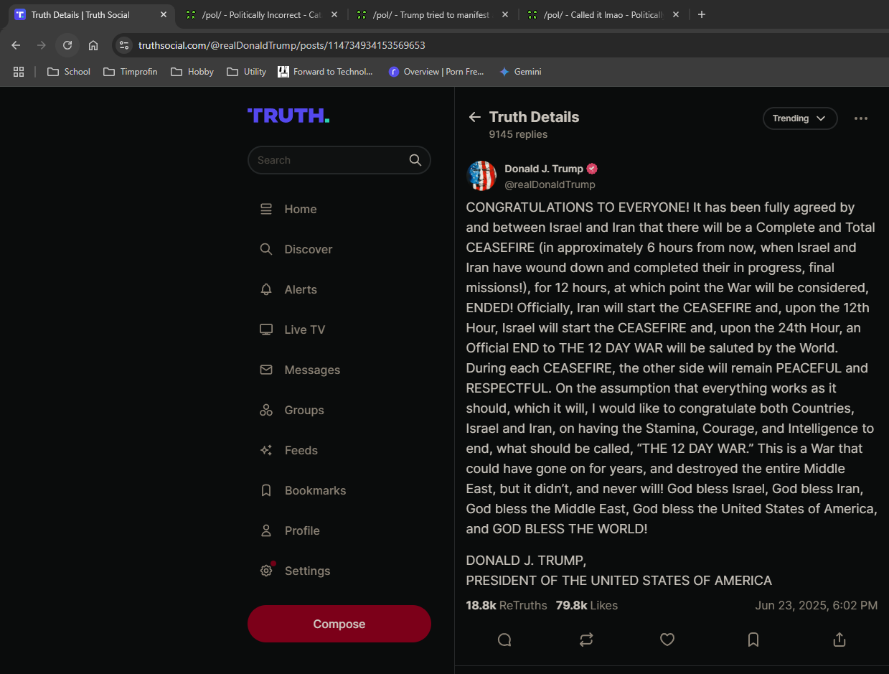This screenshot has width=889, height=674.
Task: Bookmark the post
Action: click(x=753, y=640)
